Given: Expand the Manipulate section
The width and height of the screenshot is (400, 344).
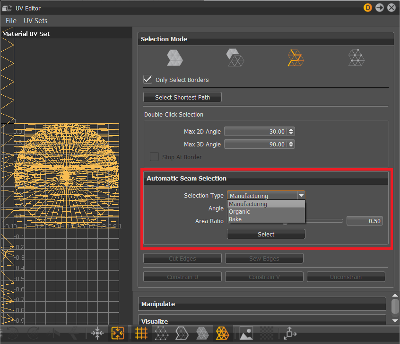Looking at the screenshot, I should pyautogui.click(x=262, y=304).
